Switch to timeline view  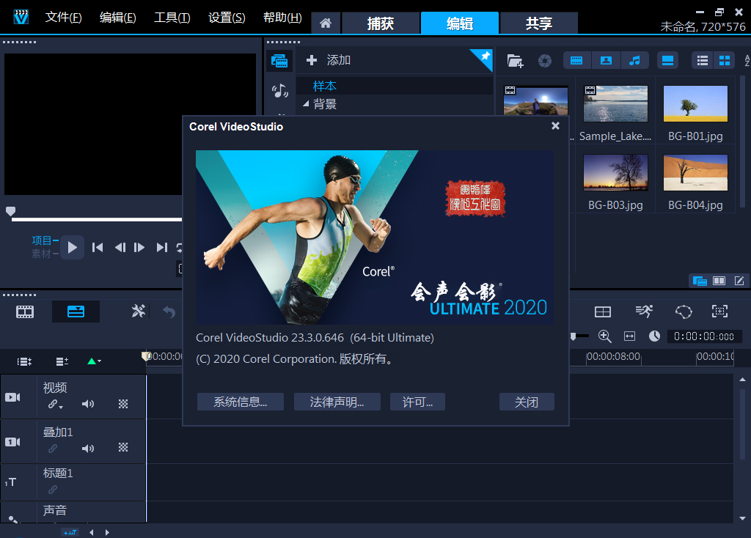click(x=76, y=312)
